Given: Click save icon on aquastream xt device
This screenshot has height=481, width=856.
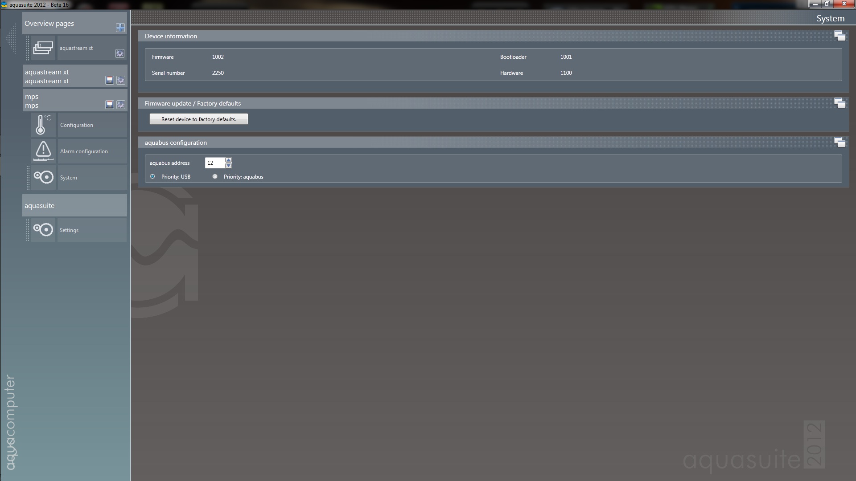Looking at the screenshot, I should (109, 80).
